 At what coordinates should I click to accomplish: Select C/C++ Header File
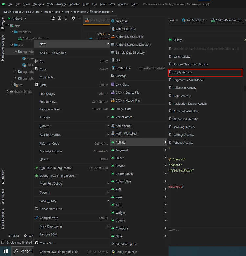pos(138,101)
